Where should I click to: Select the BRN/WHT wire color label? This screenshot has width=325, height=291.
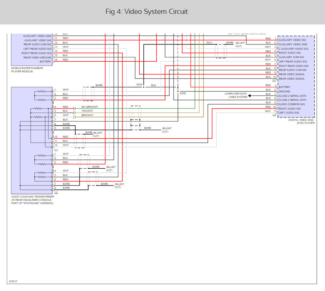[x=87, y=115]
